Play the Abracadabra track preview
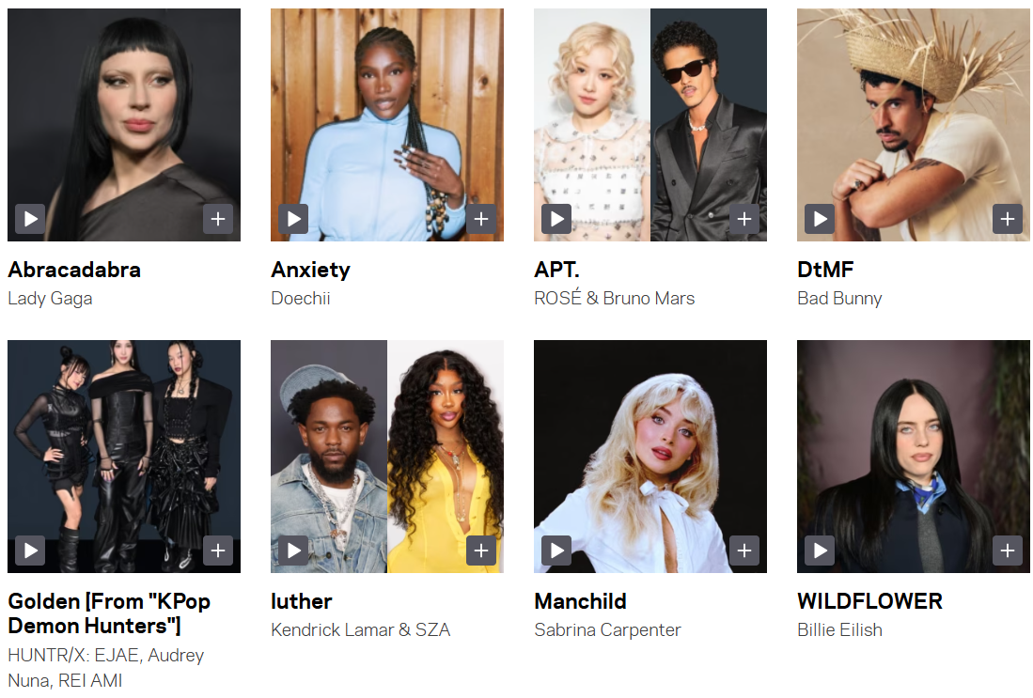 [30, 219]
